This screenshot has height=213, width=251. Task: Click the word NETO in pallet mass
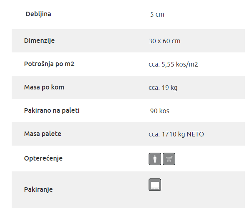(x=195, y=134)
